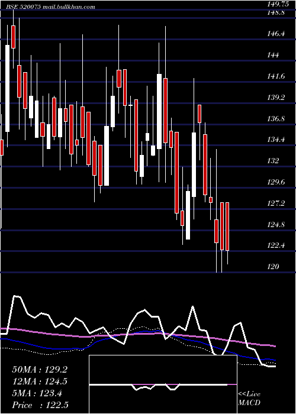This screenshot has height=414, width=296.
Task: Click the 120 price axis label
Action: [274, 267]
